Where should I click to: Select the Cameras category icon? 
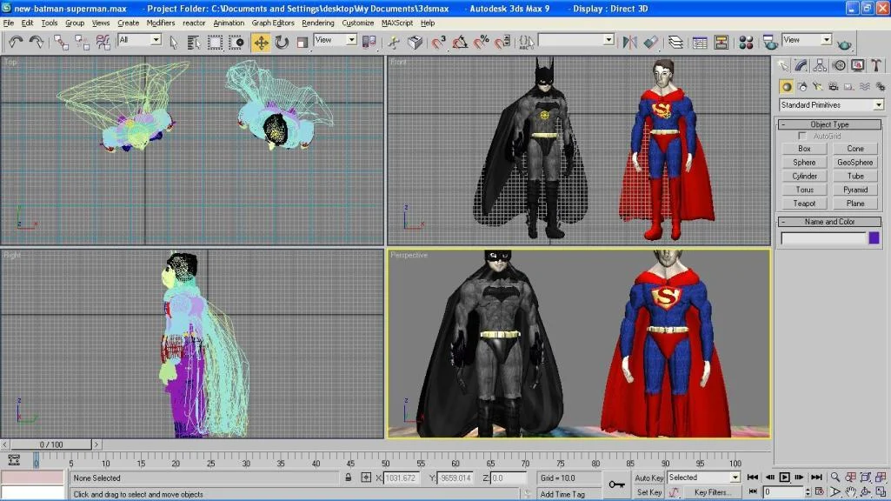tap(833, 86)
